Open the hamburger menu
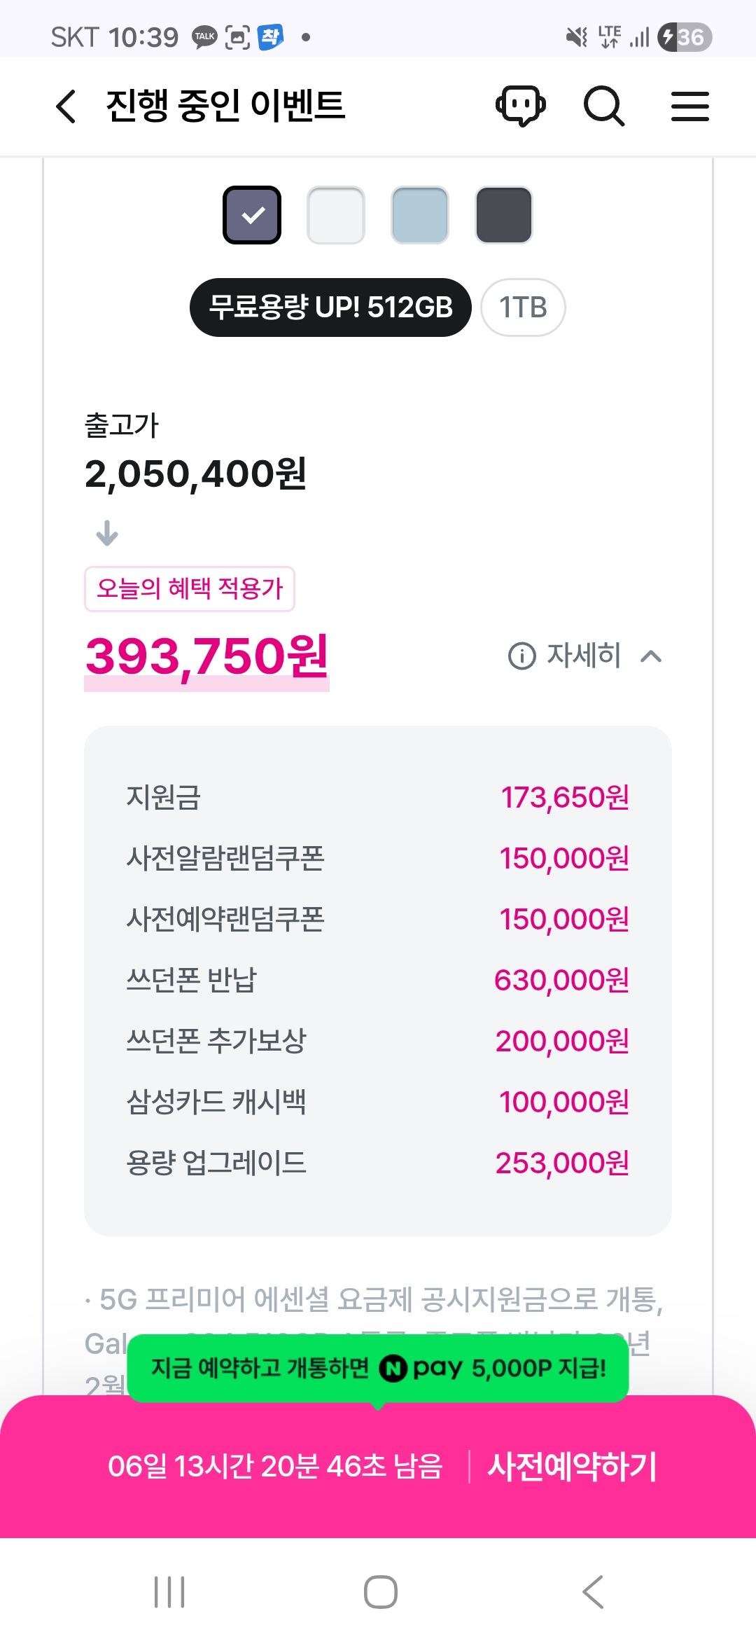The width and height of the screenshot is (756, 1639). [689, 106]
